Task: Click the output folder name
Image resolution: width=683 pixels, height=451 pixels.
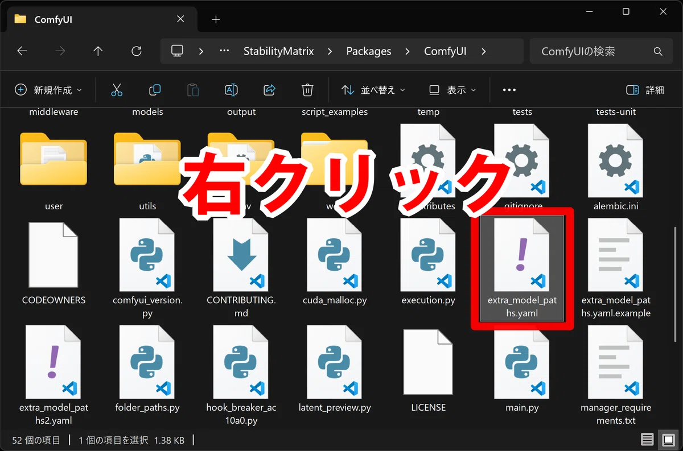Action: 241,112
